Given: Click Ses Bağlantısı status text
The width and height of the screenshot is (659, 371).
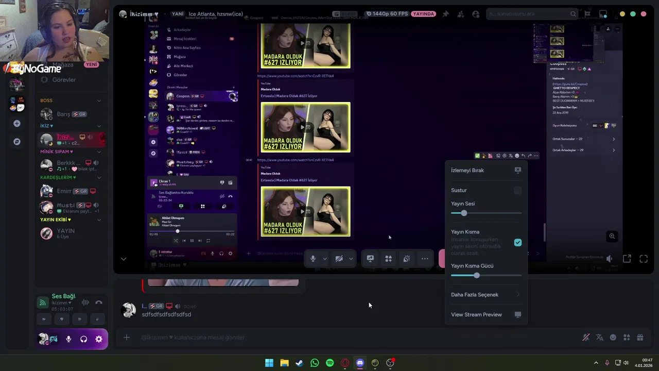Looking at the screenshot, I should pos(64,296).
